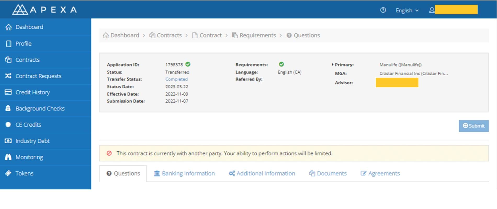Click the Credit History card icon
The height and width of the screenshot is (209, 497).
coord(8,92)
